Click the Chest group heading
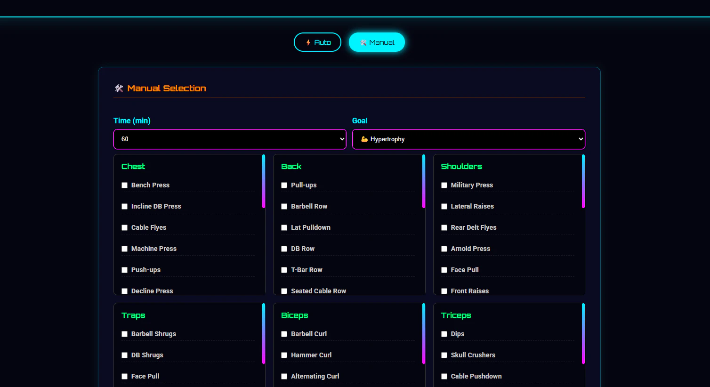 (x=133, y=167)
